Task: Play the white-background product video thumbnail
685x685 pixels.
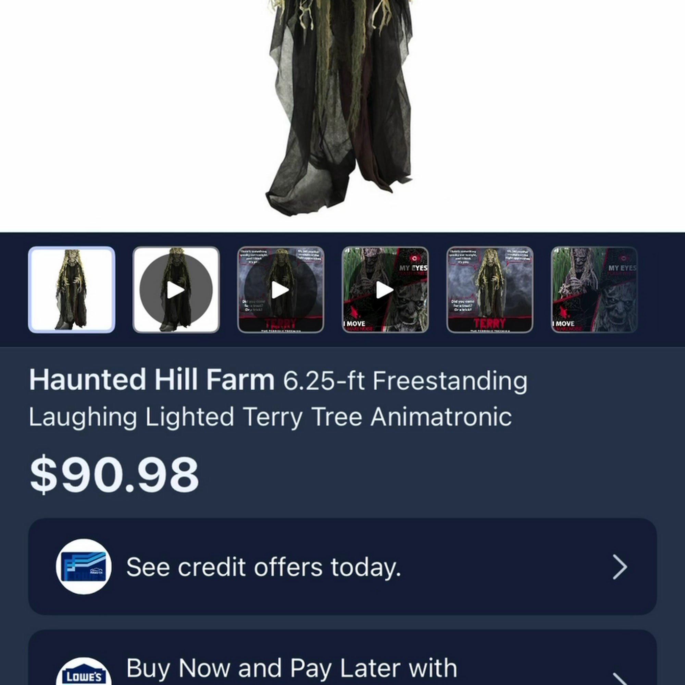Action: click(x=176, y=290)
